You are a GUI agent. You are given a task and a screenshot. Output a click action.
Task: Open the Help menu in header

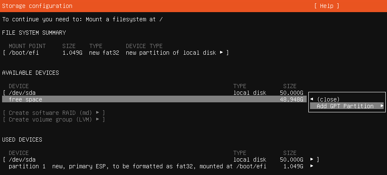tap(326, 6)
